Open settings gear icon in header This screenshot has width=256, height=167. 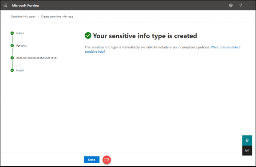click(x=231, y=5)
